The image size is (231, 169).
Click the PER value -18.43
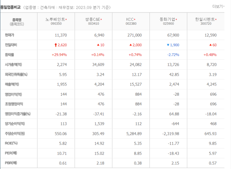click(174, 154)
